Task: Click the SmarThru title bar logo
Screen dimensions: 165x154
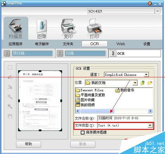Action: [x=3, y=3]
